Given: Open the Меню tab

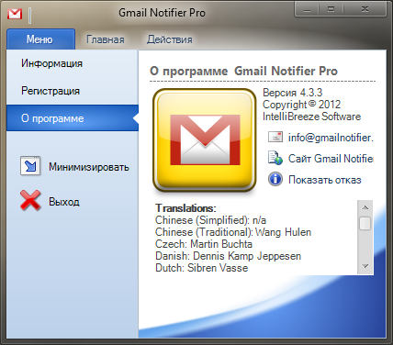Looking at the screenshot, I should click(40, 39).
